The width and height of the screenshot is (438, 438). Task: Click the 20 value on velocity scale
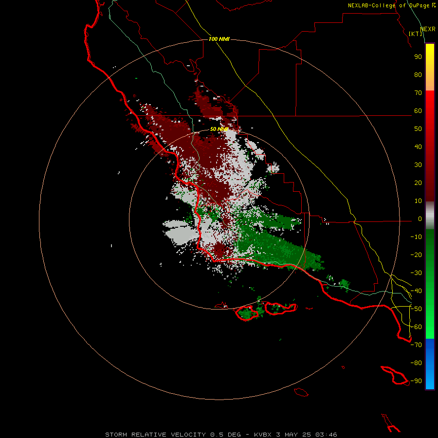(x=418, y=183)
